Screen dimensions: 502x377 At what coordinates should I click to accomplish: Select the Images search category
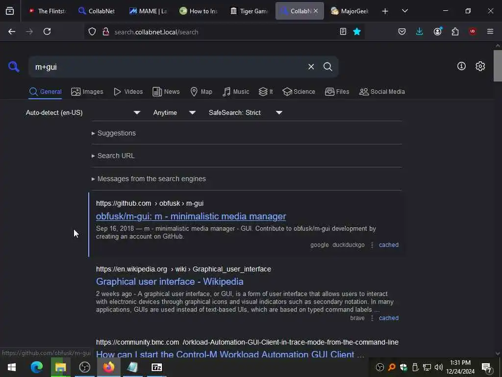[x=87, y=92]
